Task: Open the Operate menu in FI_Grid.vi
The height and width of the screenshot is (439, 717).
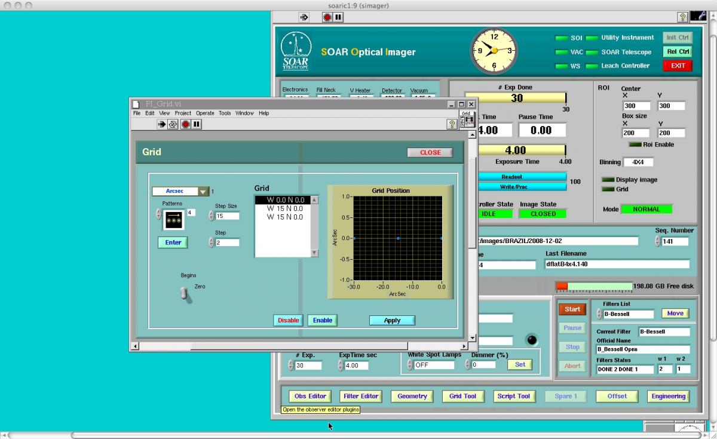Action: point(205,113)
